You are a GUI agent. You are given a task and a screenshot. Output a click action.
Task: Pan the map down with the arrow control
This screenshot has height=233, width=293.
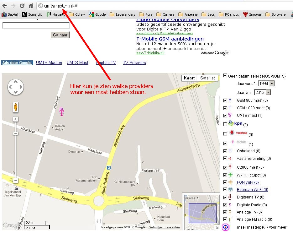tap(16, 92)
